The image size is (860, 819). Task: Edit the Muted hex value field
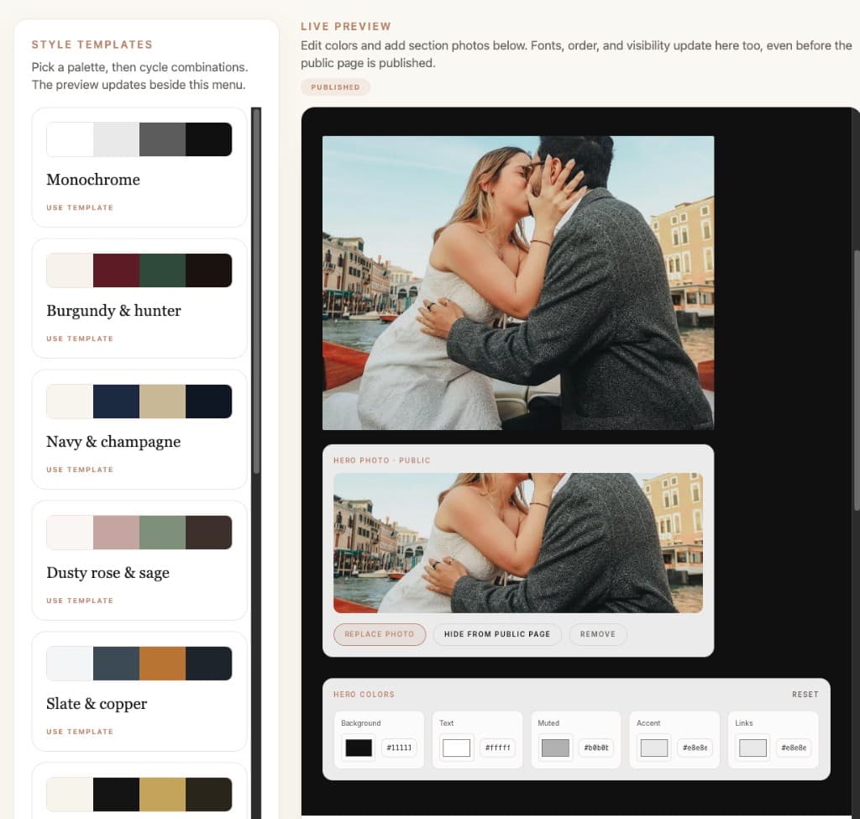pos(596,748)
